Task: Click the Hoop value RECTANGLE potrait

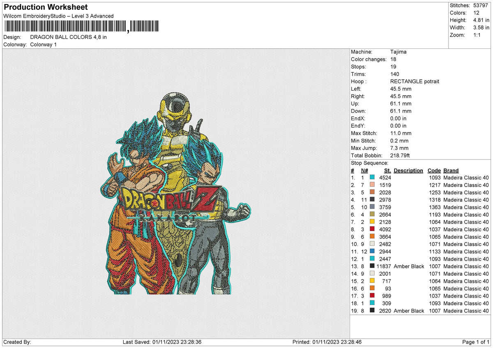Action: (x=415, y=82)
